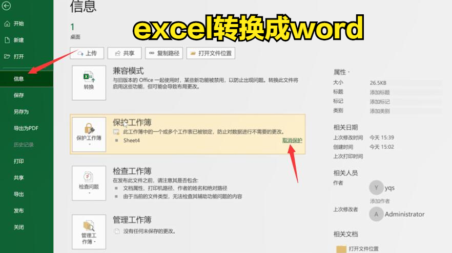The image size is (452, 253).
Task: Click 打开文件位置 under 相关文档
Action: point(363,249)
